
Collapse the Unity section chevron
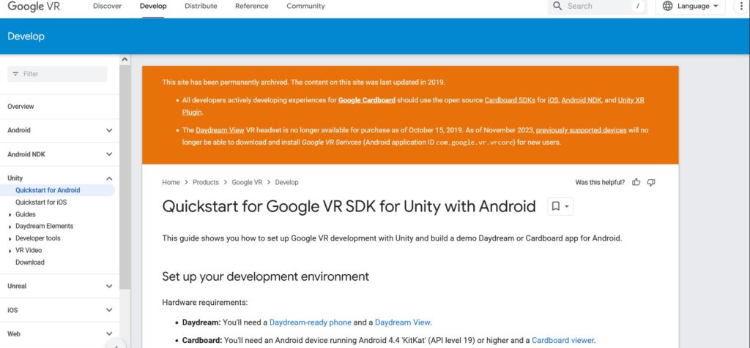pos(109,178)
